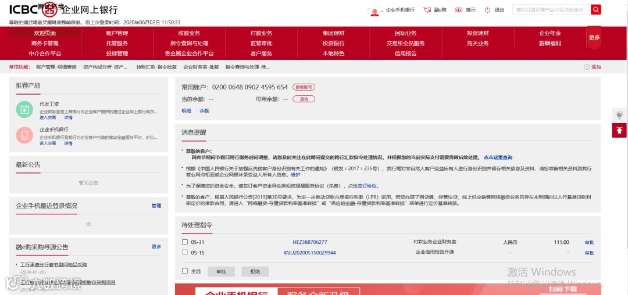Open the 薪酬福利 menu
Screen dimensions: 628x295
point(550,43)
